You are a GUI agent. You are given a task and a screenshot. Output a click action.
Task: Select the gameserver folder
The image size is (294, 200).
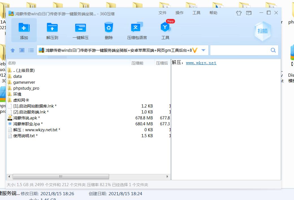tap(24, 82)
